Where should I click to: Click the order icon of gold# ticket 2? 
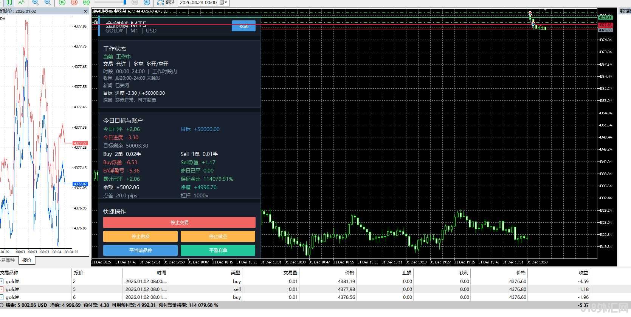pos(2,281)
